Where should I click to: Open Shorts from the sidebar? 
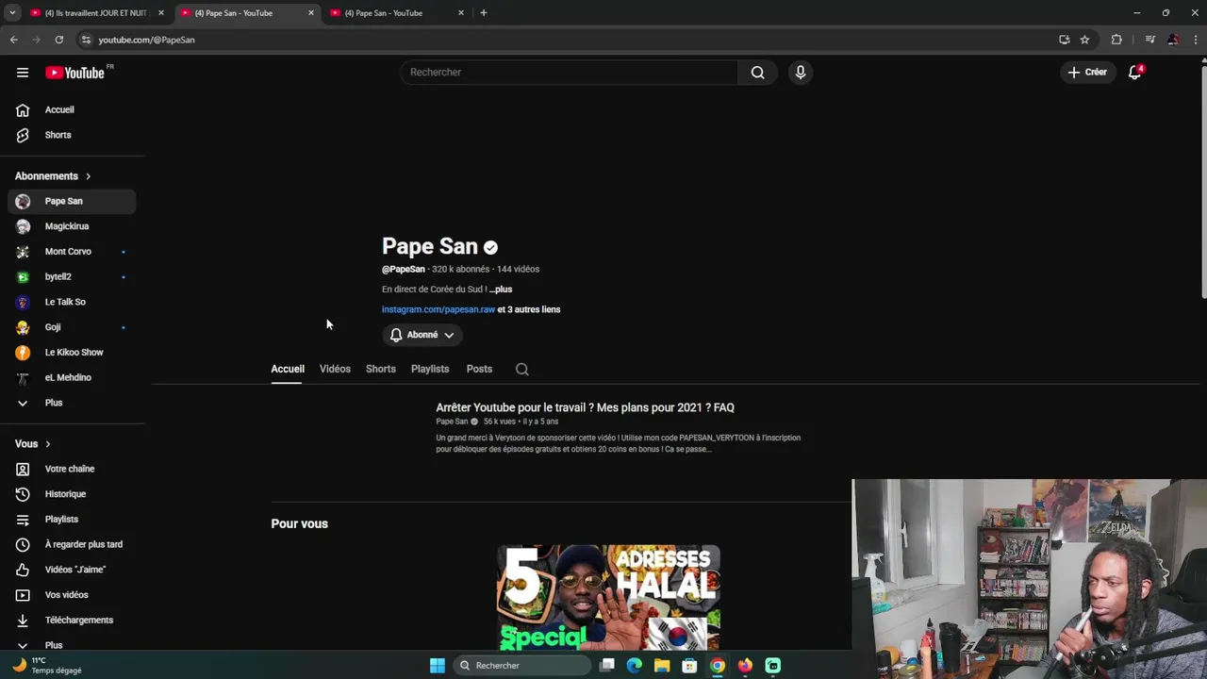72,135
